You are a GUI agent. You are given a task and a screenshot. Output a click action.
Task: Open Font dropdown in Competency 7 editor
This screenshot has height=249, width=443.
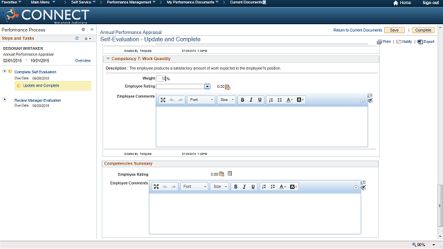[x=201, y=100]
